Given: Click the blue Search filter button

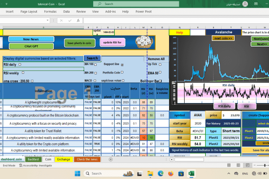Looking at the screenshot, I should (92, 58).
